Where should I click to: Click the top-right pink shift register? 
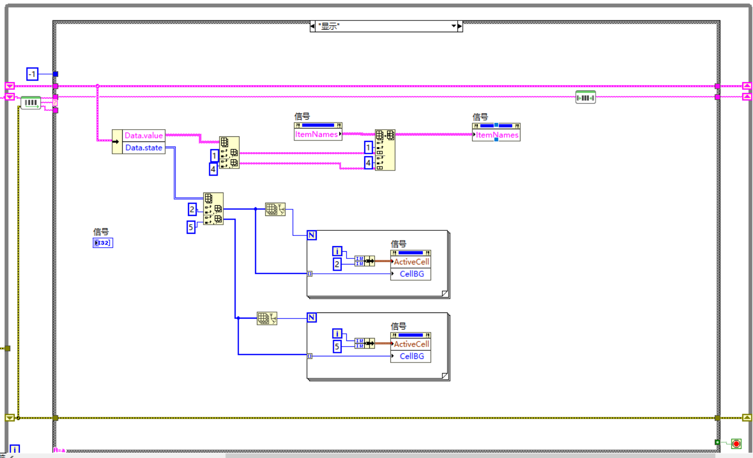(x=747, y=86)
